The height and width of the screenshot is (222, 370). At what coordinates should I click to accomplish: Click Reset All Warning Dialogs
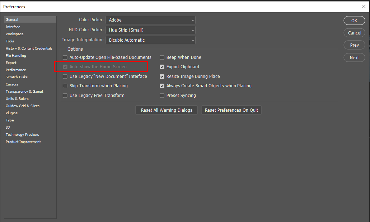166,110
